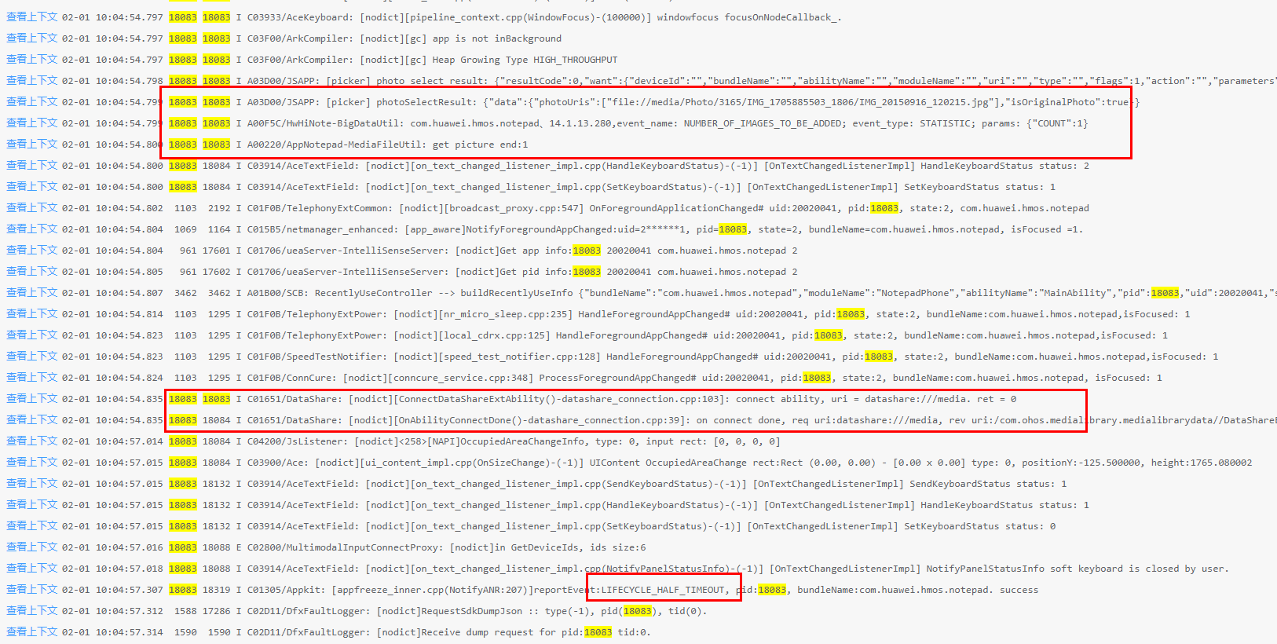Open 查看上下文 for SpeedTestNotifier log entry
Viewport: 1277px width, 644px height.
31,356
